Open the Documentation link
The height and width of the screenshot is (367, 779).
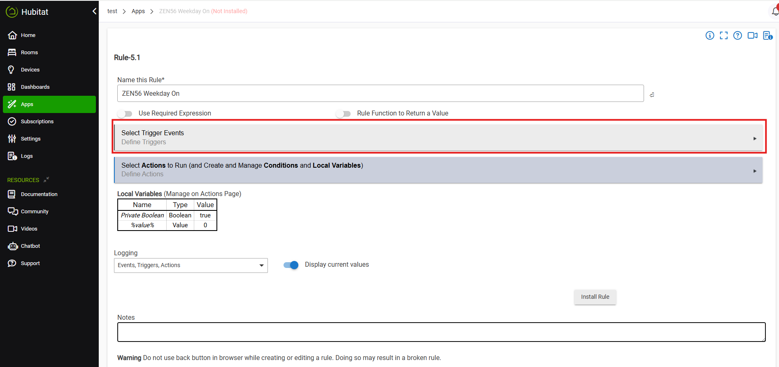pyautogui.click(x=39, y=194)
